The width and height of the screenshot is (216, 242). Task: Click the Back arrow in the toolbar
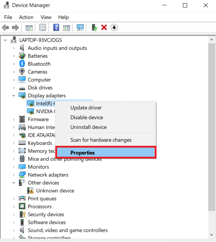pyautogui.click(x=5, y=27)
